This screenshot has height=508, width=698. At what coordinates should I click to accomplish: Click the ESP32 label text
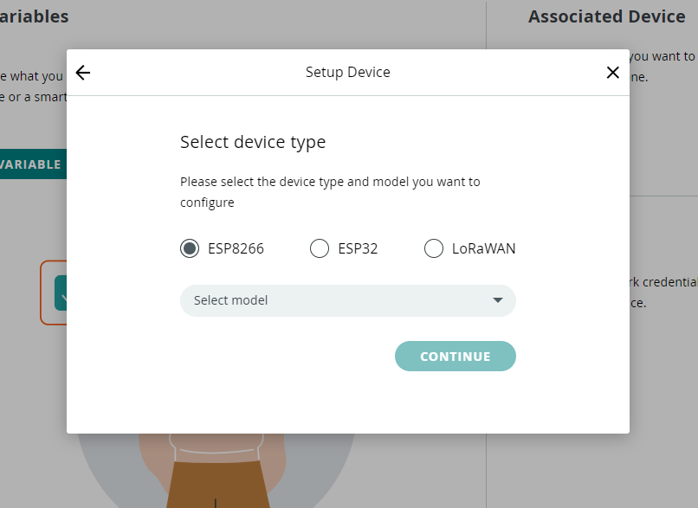[x=358, y=249]
